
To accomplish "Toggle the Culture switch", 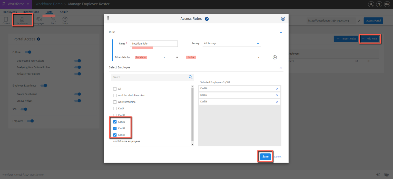I will click(28, 52).
